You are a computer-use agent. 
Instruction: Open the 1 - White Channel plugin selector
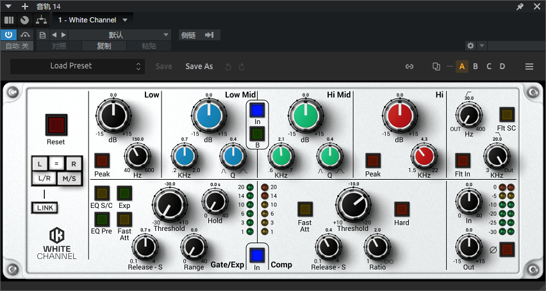coord(93,20)
